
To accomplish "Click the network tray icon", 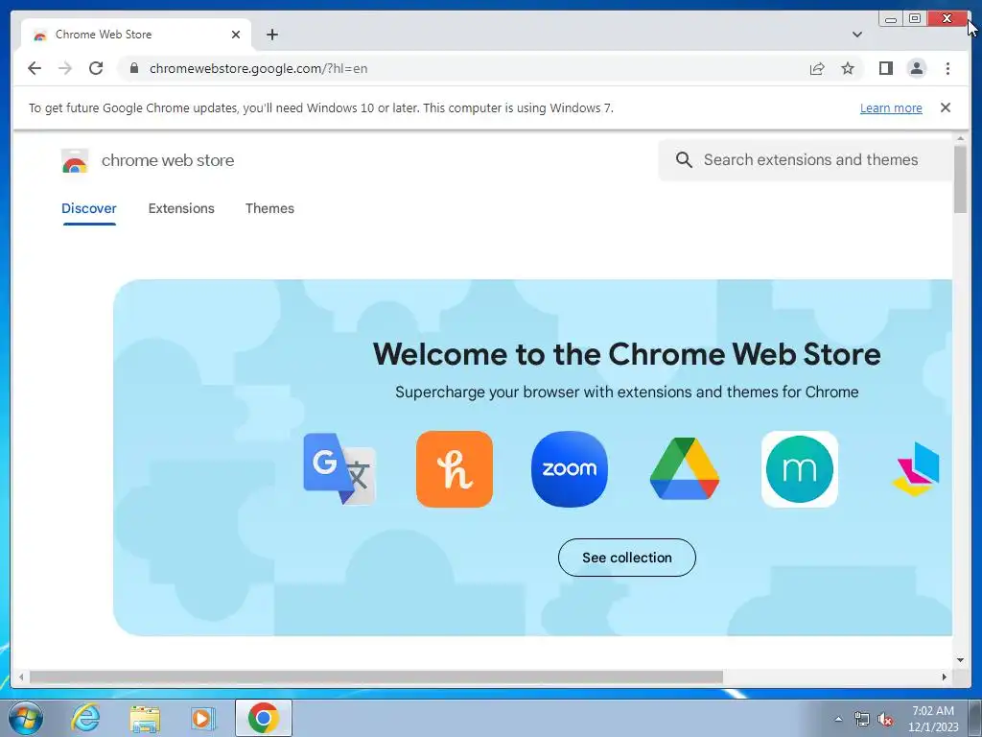I will 862,719.
